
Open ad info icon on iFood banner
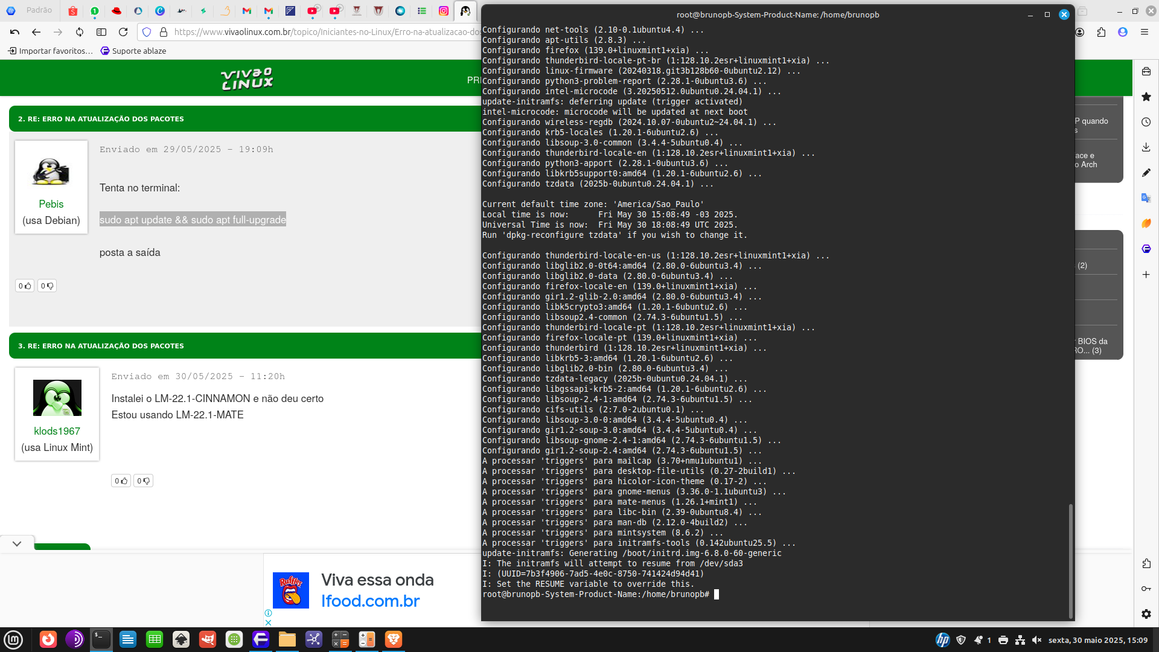click(x=269, y=613)
